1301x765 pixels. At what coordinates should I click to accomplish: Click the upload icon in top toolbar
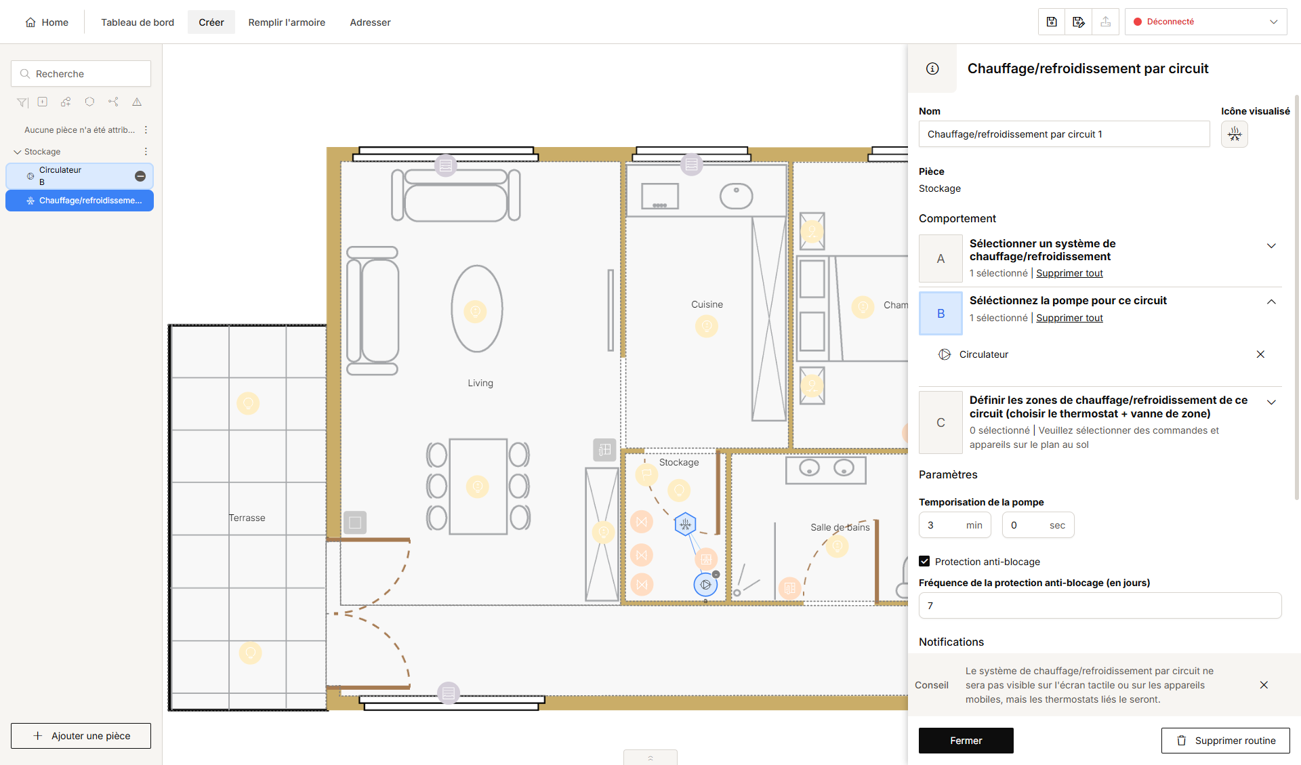1106,22
